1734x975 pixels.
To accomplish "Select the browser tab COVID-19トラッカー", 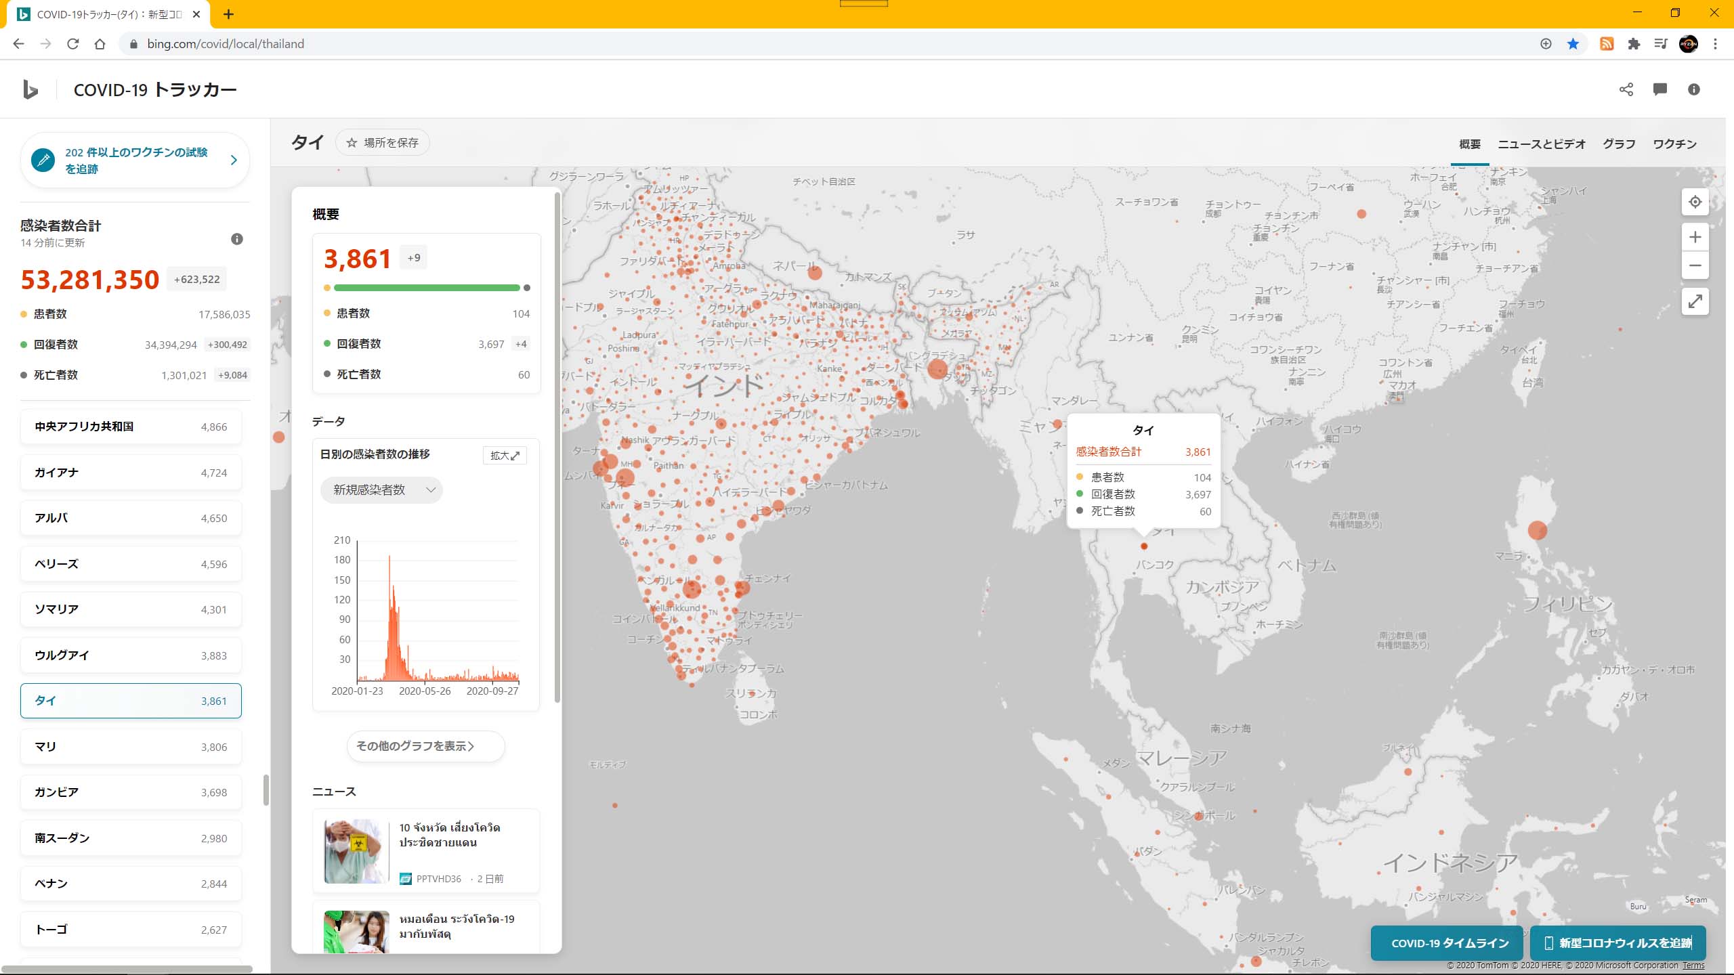I will (x=108, y=14).
